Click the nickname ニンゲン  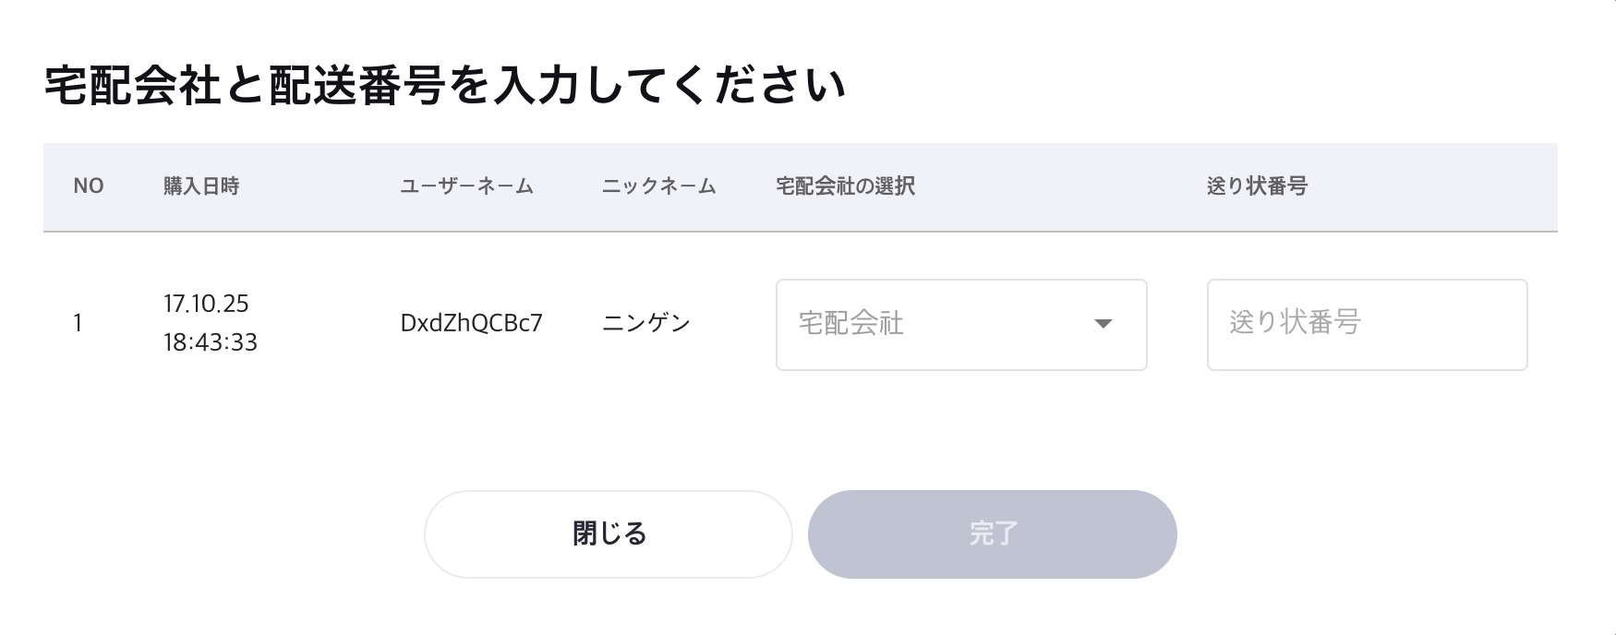pos(648,323)
